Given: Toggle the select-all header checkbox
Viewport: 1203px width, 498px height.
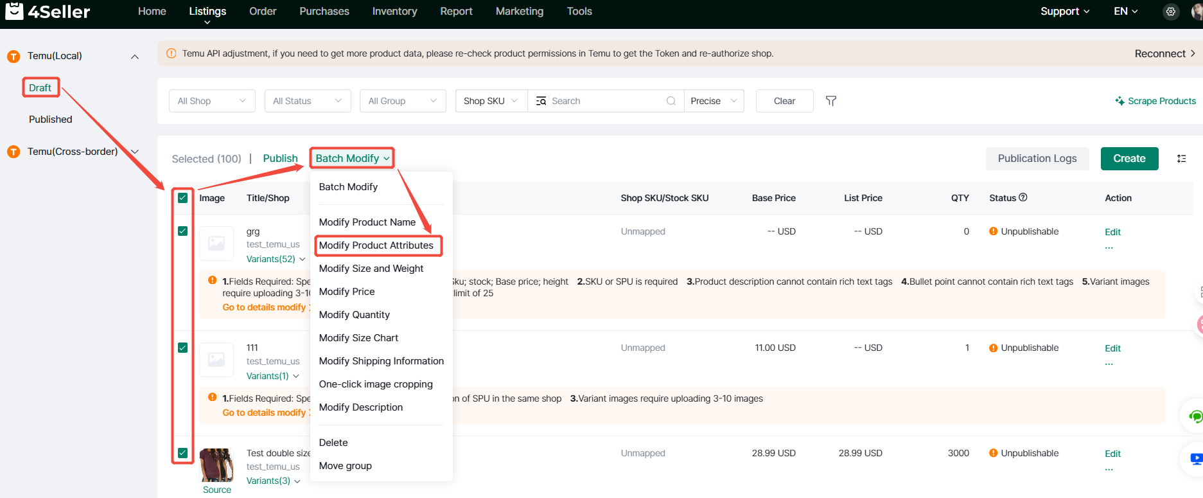Looking at the screenshot, I should point(183,198).
